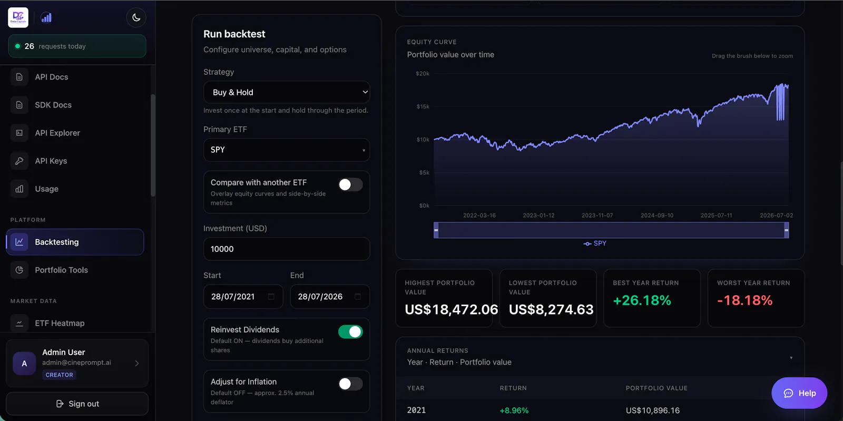This screenshot has height=421, width=843.
Task: Click the Sign out button
Action: (x=77, y=404)
